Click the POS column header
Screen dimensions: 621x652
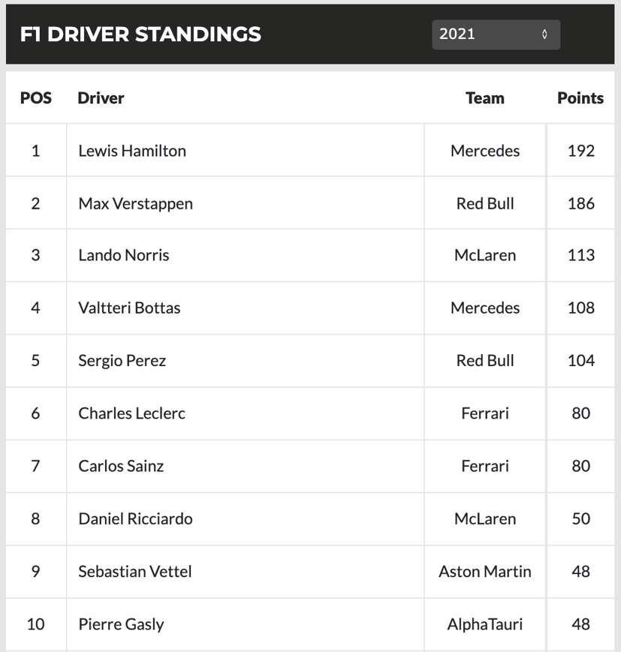[x=35, y=98]
